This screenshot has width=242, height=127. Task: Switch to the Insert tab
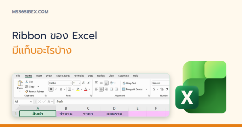tap(39, 76)
